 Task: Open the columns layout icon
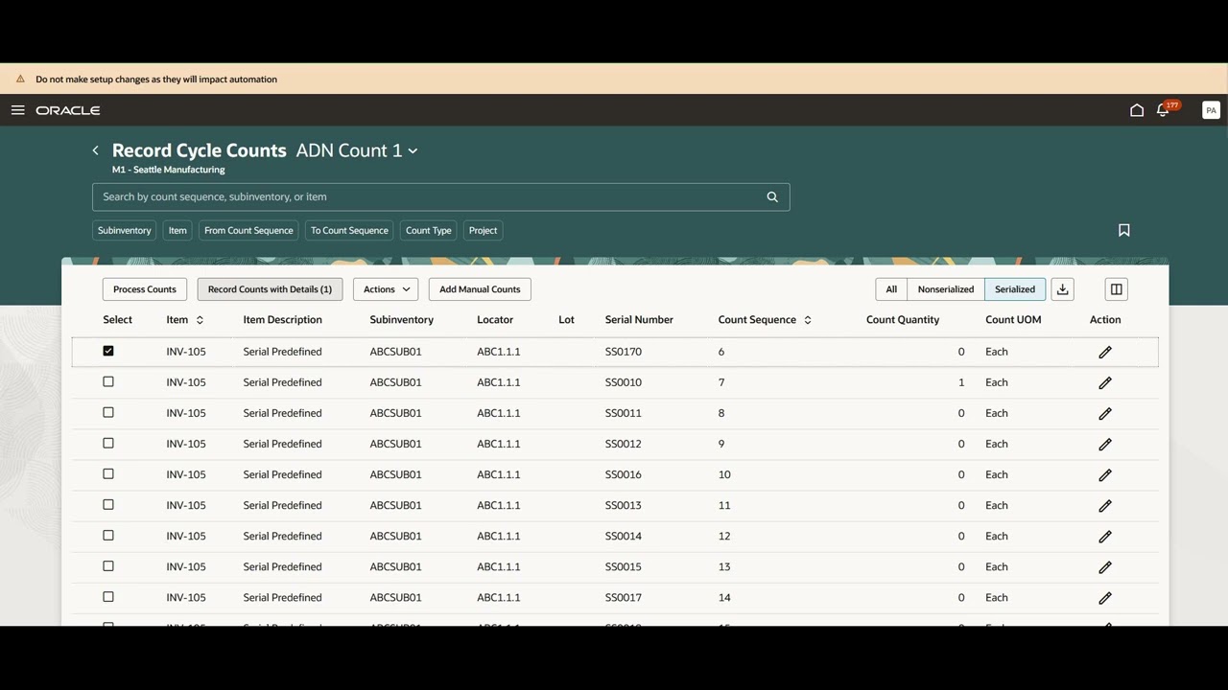[x=1116, y=289]
